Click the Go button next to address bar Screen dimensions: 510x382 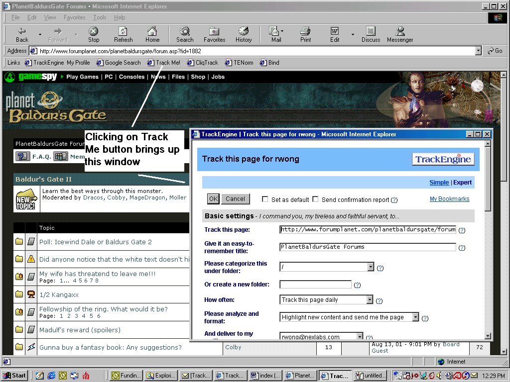tap(495, 51)
